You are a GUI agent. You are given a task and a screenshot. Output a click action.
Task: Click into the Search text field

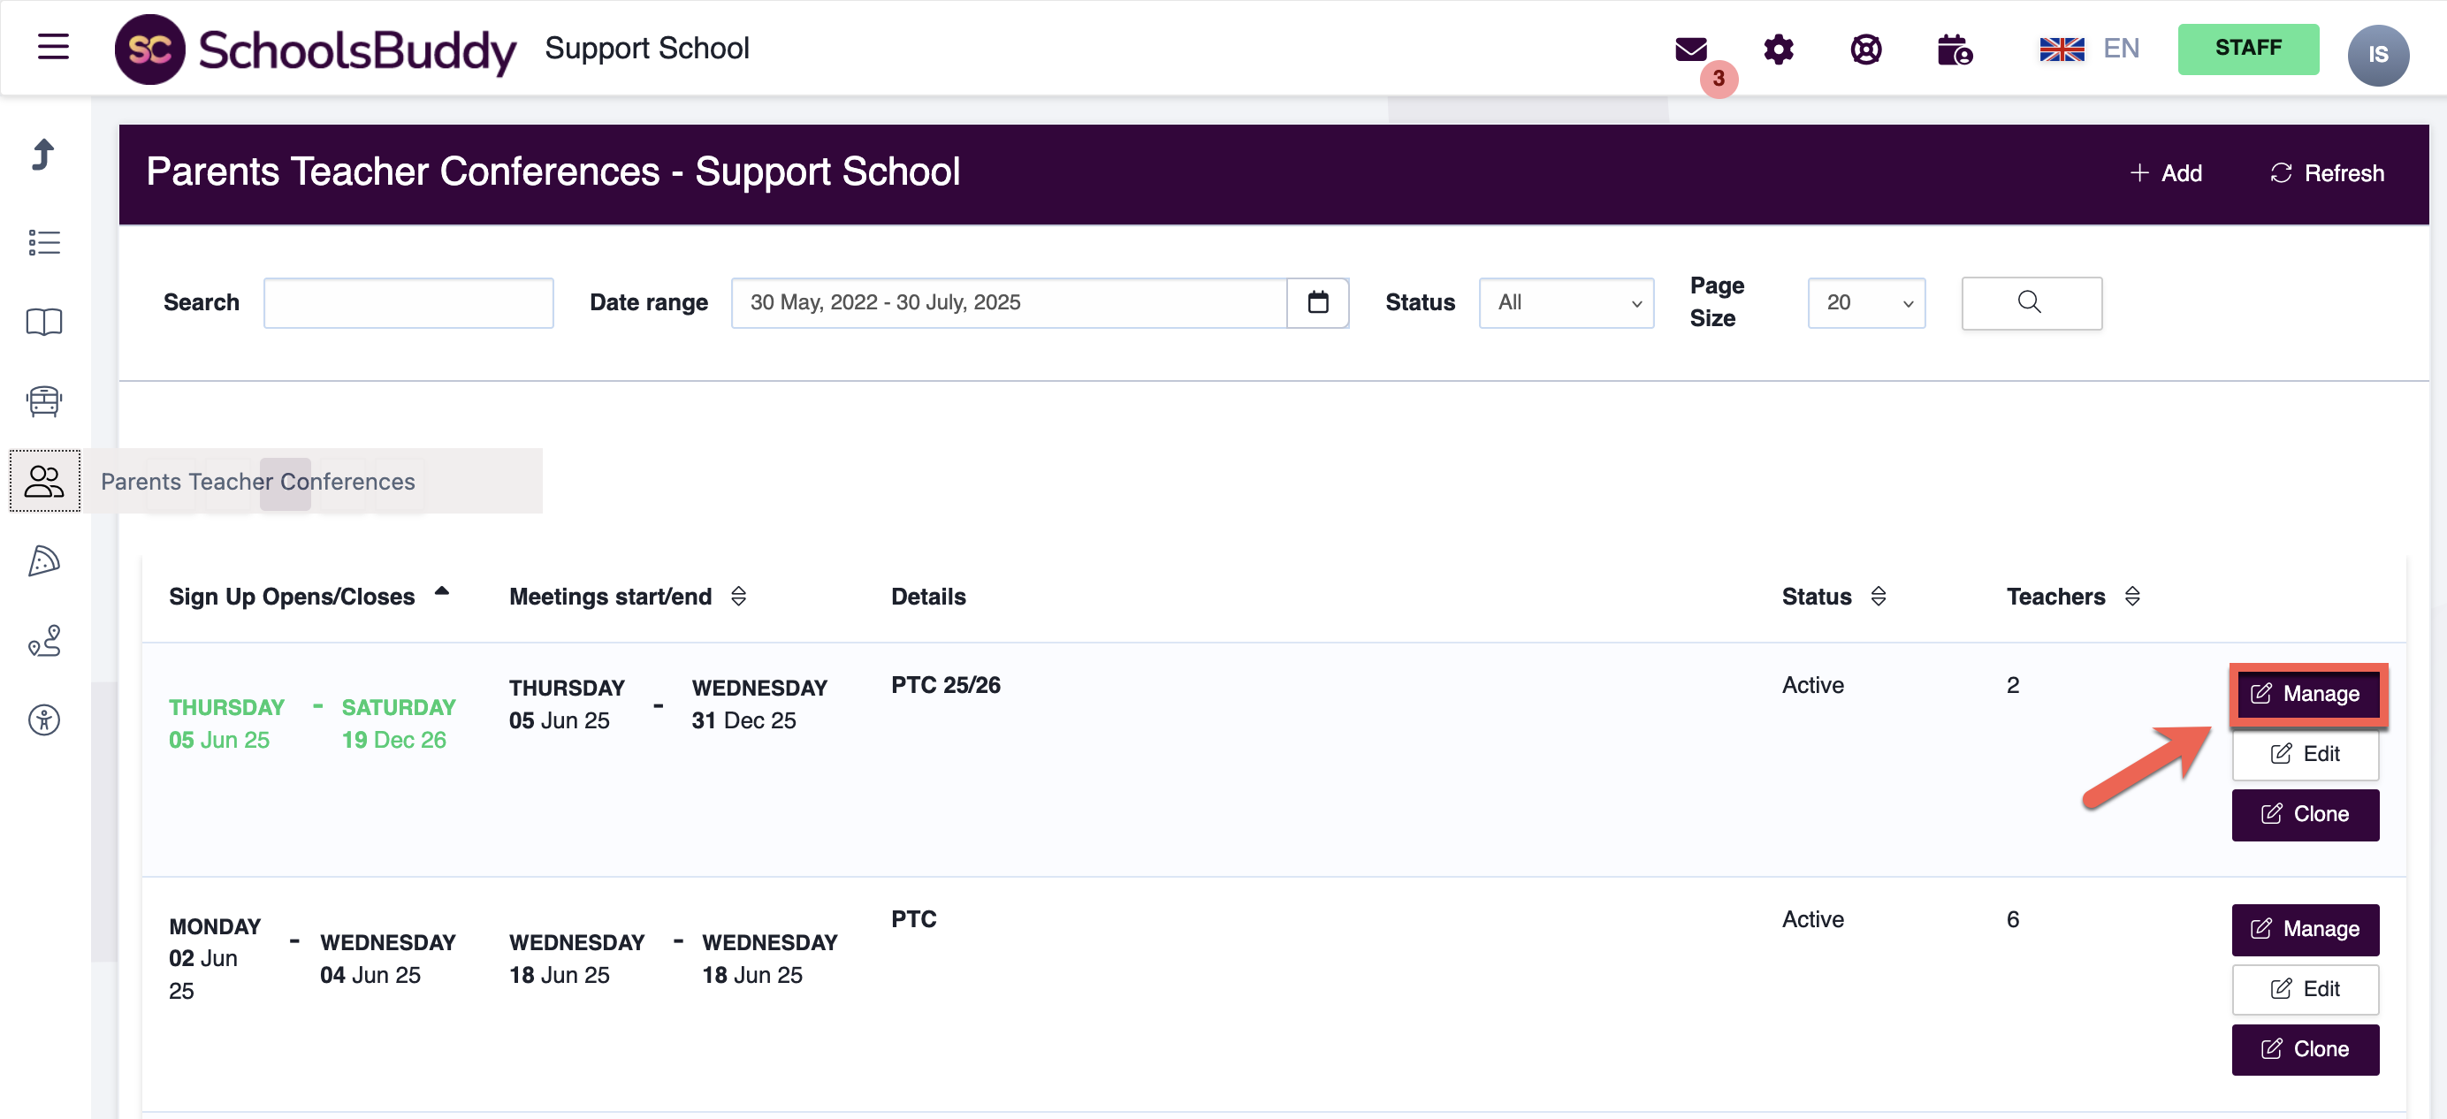coord(408,302)
